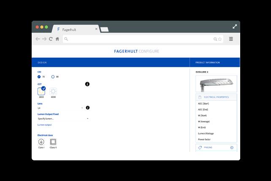Click the Fagerhult tab favicon

(x=59, y=30)
